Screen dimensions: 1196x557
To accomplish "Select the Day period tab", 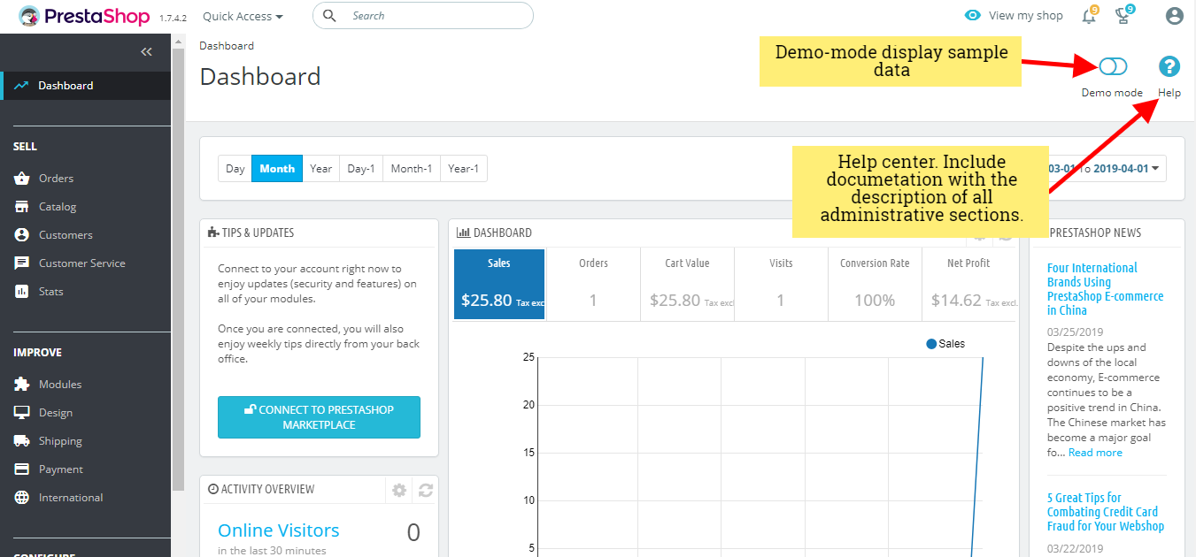I will point(235,169).
